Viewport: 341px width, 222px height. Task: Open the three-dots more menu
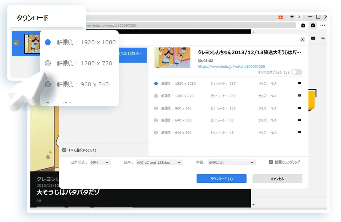(322, 25)
